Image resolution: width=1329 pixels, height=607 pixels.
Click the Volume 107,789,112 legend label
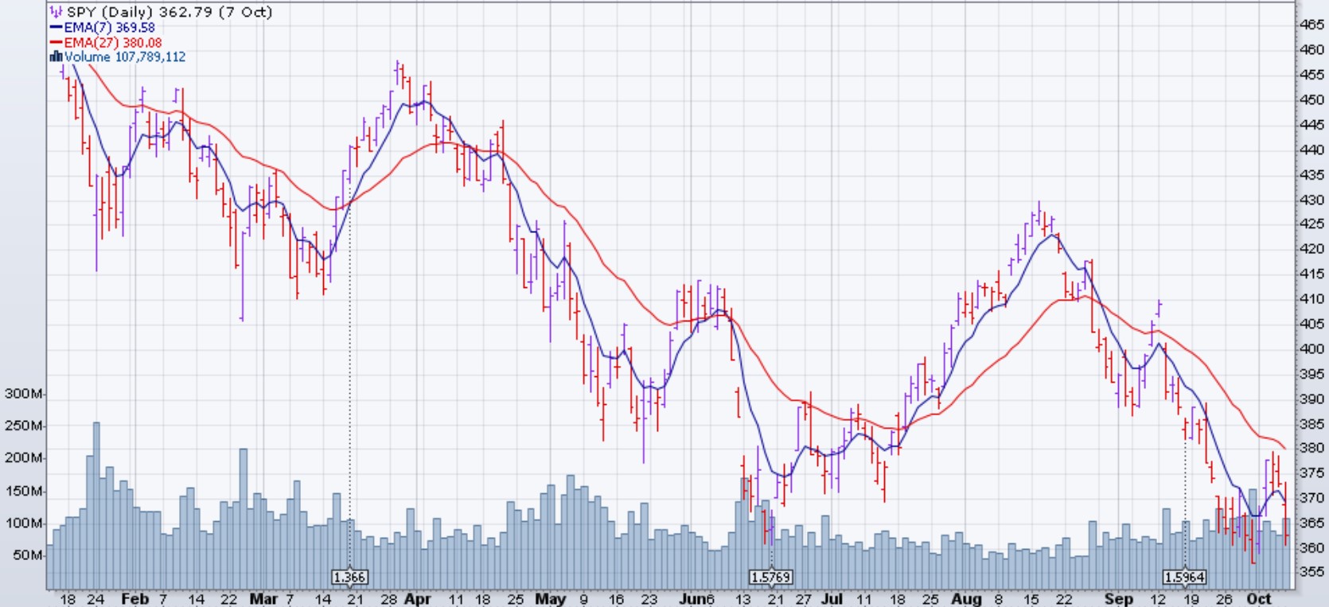coord(125,56)
